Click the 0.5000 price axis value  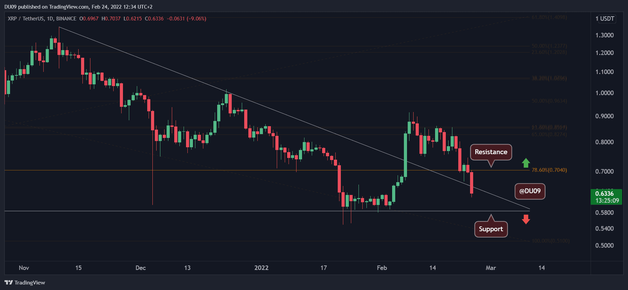pyautogui.click(x=604, y=245)
